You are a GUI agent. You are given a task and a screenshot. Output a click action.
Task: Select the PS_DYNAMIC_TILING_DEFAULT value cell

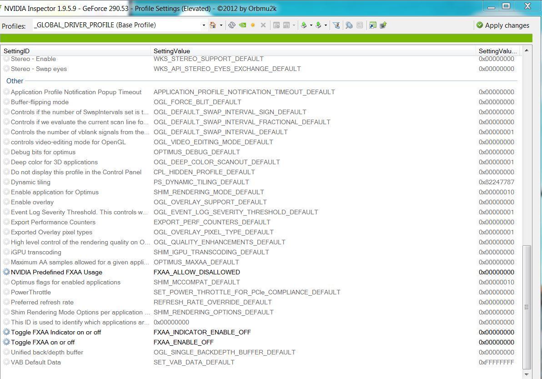tap(201, 182)
